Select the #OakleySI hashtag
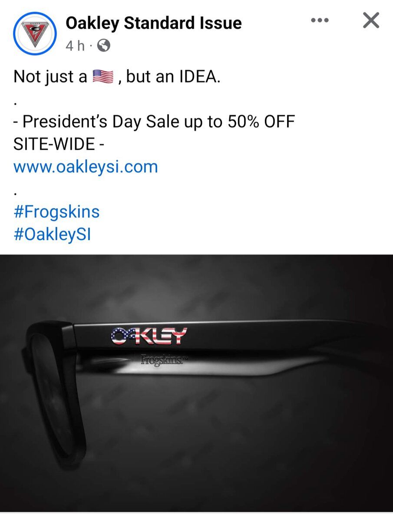Viewport: 393px width, 521px height. click(52, 235)
